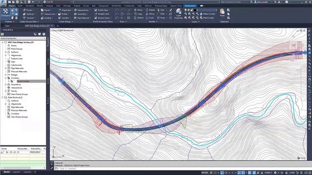Expand the Create Design panel dropdown

(66, 21)
